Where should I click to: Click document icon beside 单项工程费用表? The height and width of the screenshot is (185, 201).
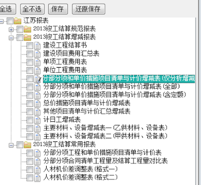[x=37, y=62]
